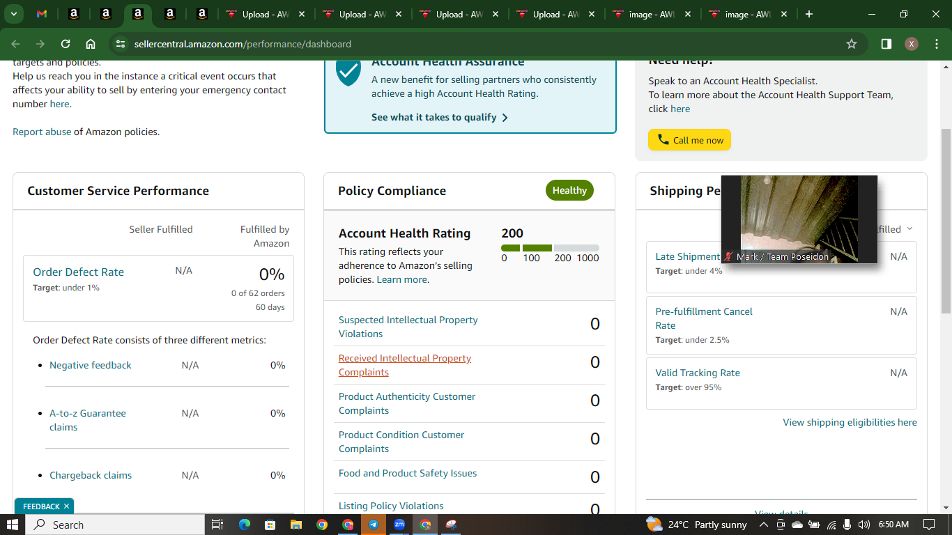
Task: Open the weather widget showing 24°C
Action: (x=696, y=525)
